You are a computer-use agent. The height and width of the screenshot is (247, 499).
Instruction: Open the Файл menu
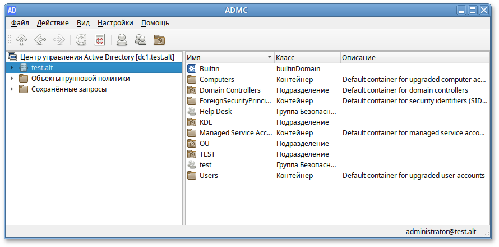pyautogui.click(x=20, y=23)
